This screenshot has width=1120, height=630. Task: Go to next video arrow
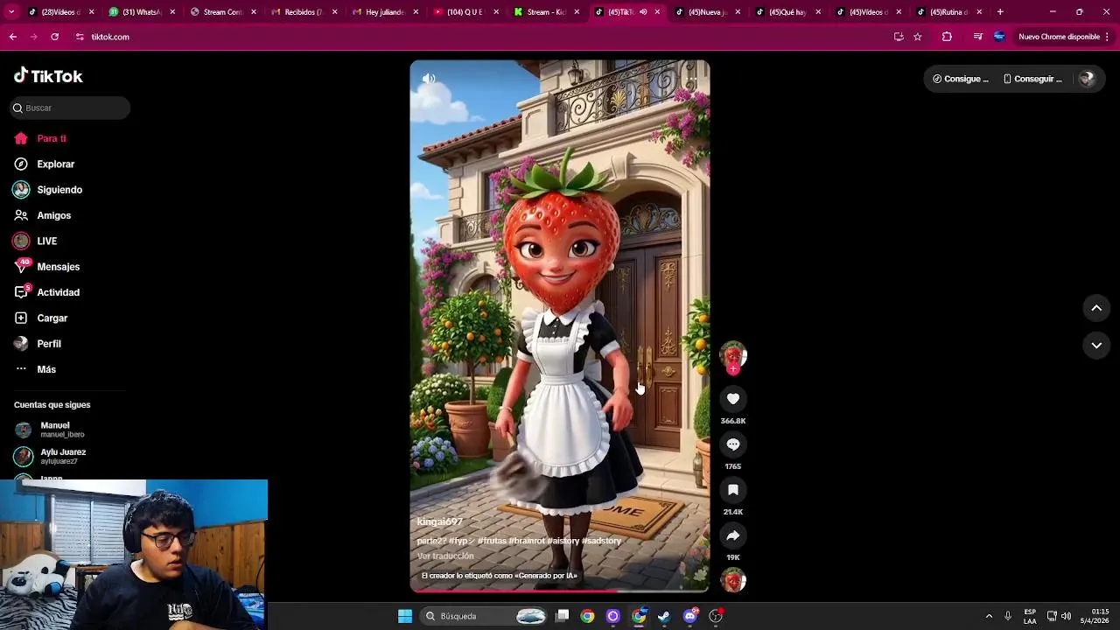pyautogui.click(x=1096, y=346)
